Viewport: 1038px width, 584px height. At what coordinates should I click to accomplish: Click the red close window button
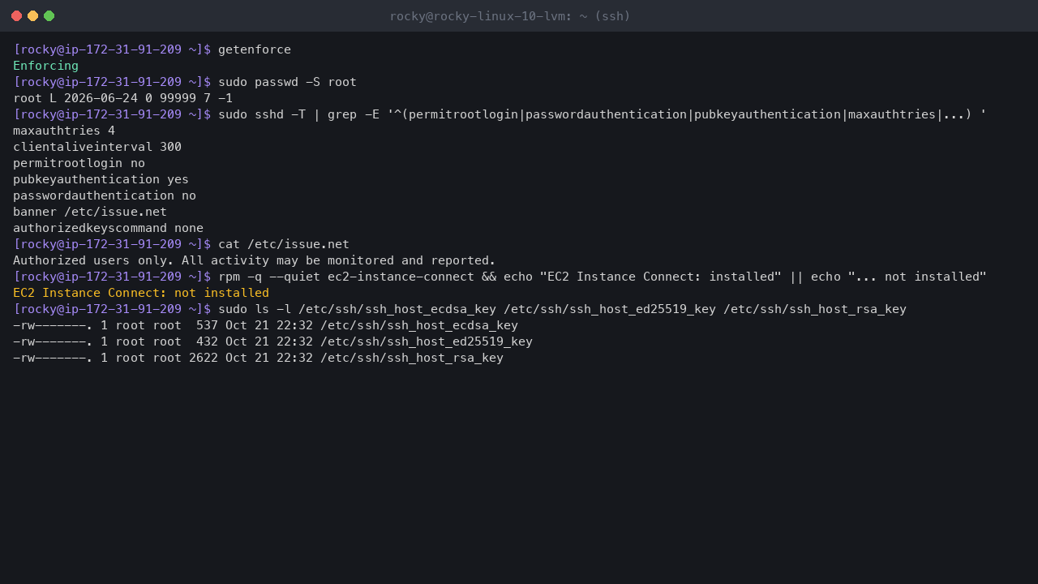16,15
